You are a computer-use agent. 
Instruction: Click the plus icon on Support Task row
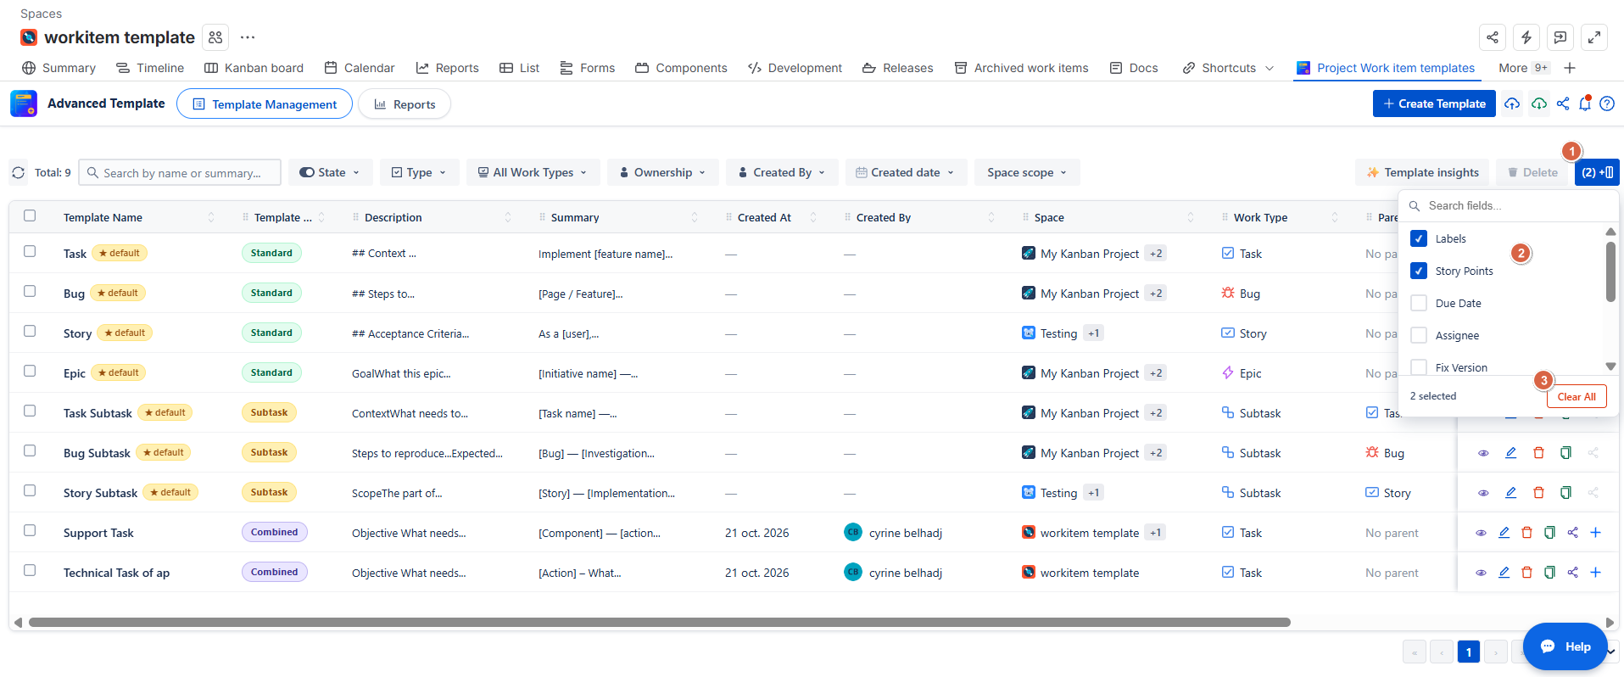pos(1595,533)
